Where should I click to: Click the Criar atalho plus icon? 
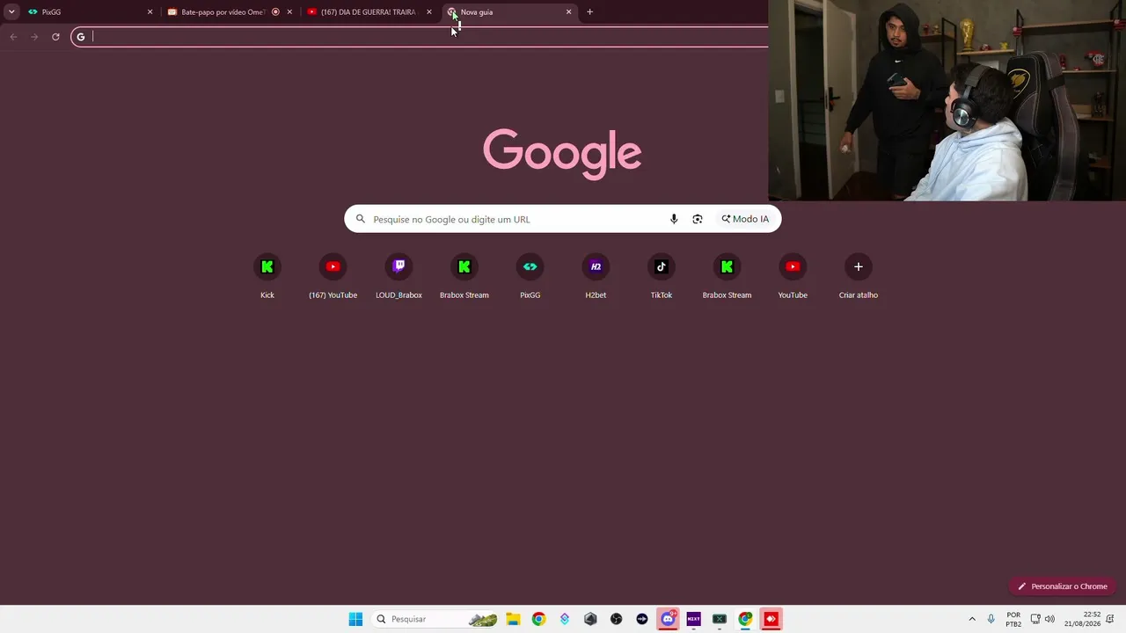pyautogui.click(x=859, y=267)
